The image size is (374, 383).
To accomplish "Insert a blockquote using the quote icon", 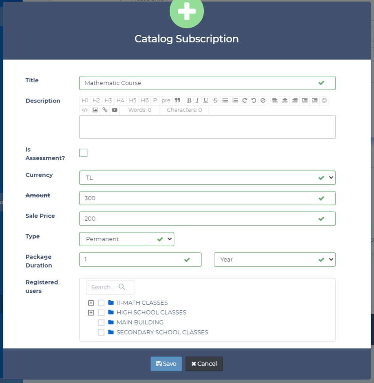I will pyautogui.click(x=177, y=100).
